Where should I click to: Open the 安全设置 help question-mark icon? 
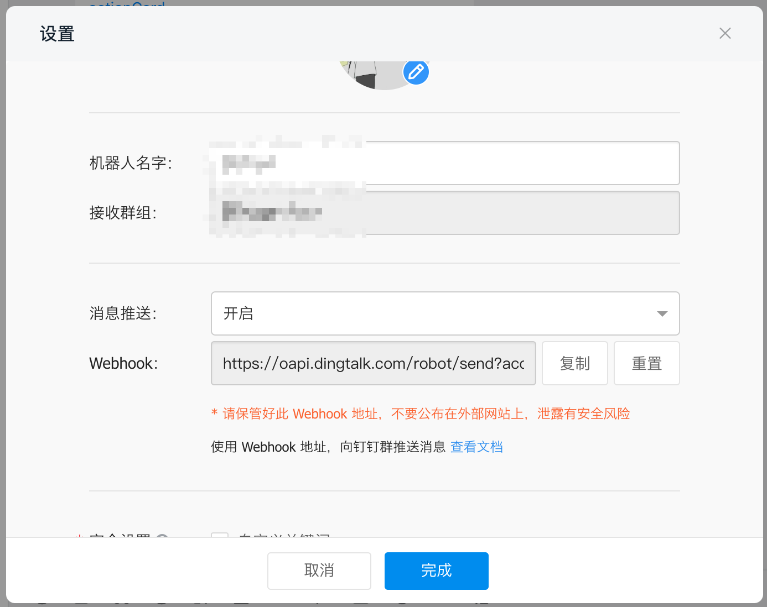[x=162, y=539]
